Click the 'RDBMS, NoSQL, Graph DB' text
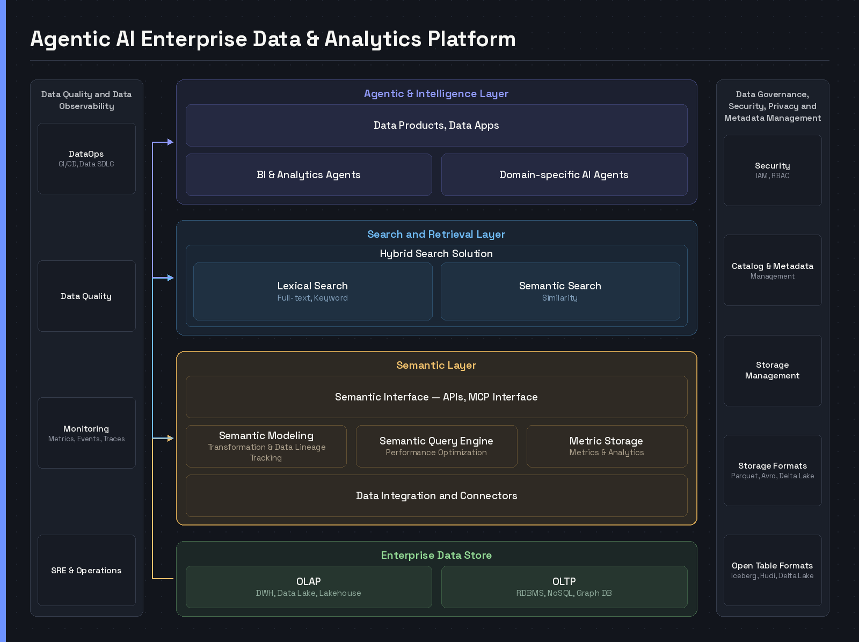Viewport: 859px width, 642px height. pos(564,593)
